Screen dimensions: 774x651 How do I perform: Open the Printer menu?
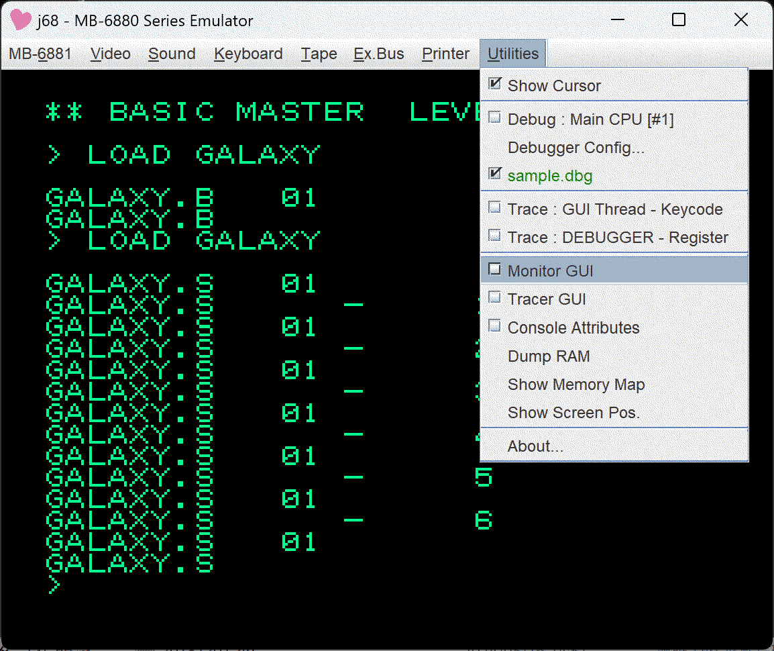[445, 53]
